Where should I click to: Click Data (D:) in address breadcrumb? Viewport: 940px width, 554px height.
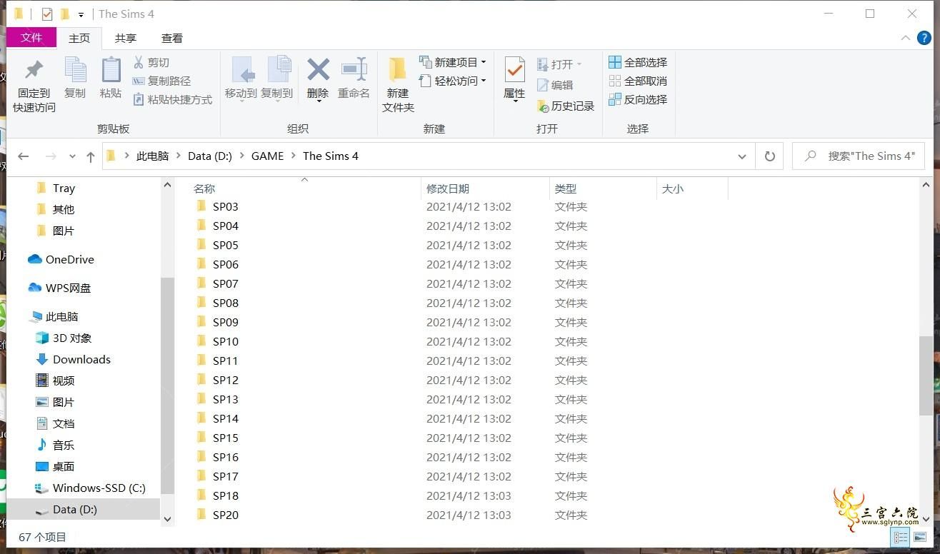point(210,156)
